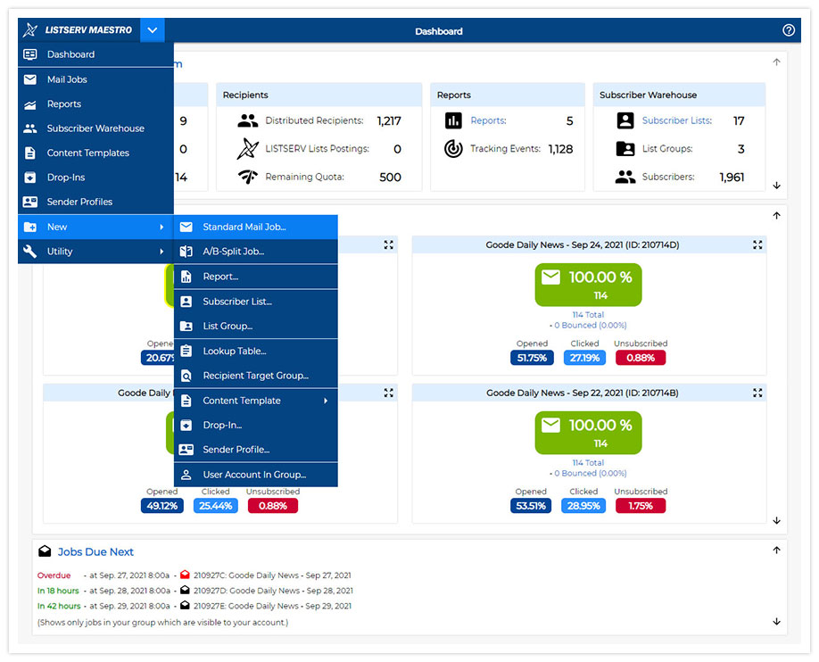Click the Distributed Recipients people icon

[248, 120]
